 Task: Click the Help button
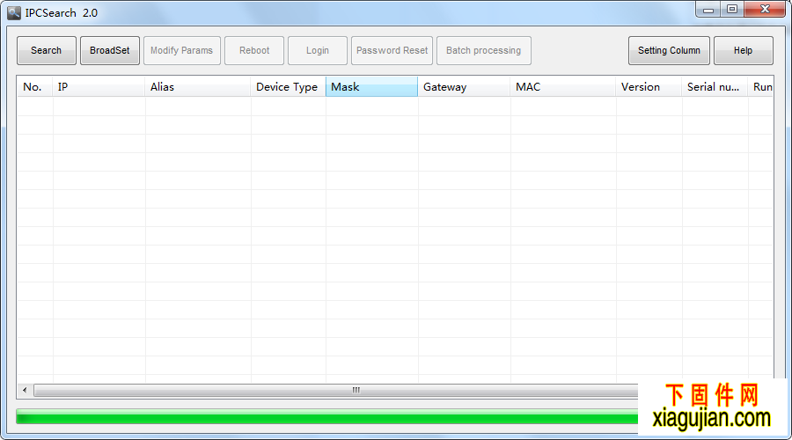(743, 50)
